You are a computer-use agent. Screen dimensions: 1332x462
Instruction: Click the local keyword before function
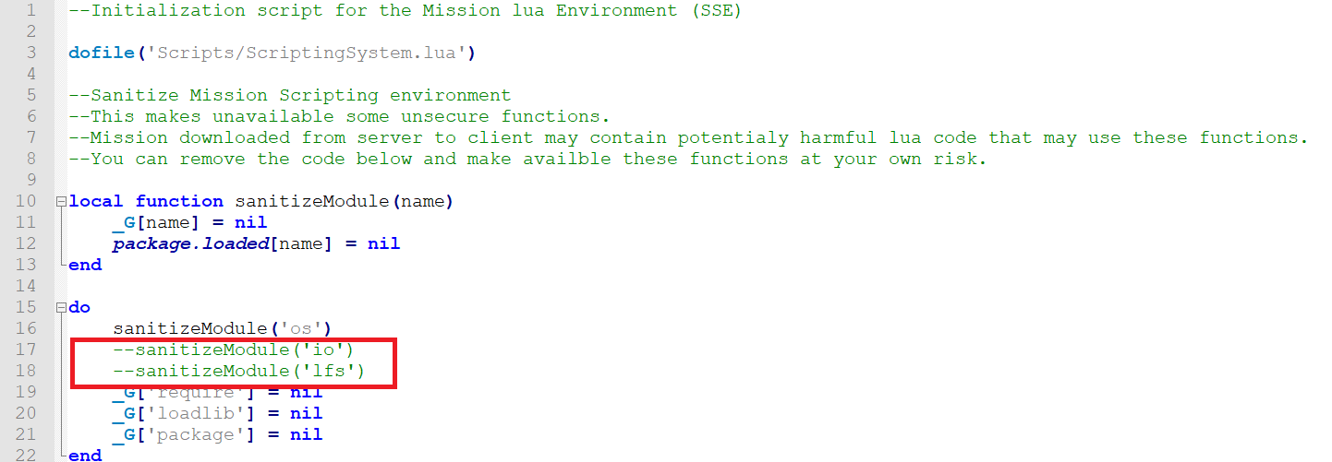[96, 201]
